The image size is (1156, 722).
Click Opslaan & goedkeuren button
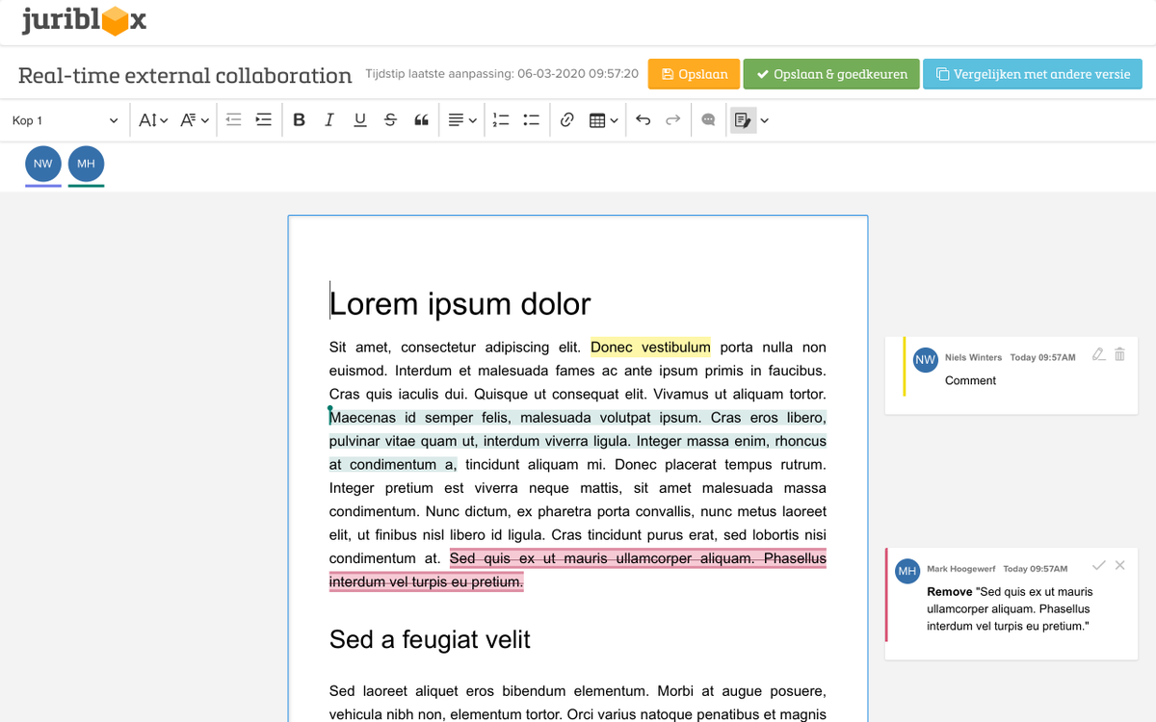pos(831,74)
